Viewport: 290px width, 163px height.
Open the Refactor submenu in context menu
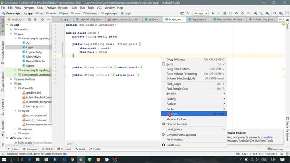(x=194, y=93)
